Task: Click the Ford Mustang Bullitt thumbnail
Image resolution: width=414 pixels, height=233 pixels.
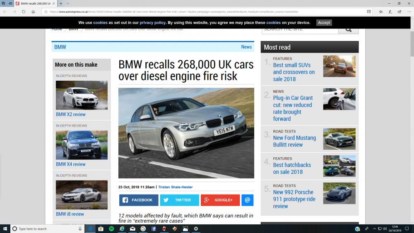Action: tap(339, 139)
